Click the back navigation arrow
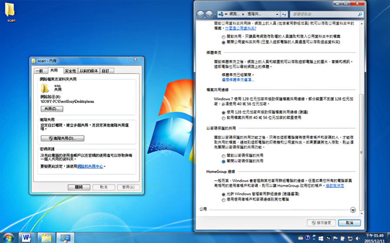 tap(201, 14)
